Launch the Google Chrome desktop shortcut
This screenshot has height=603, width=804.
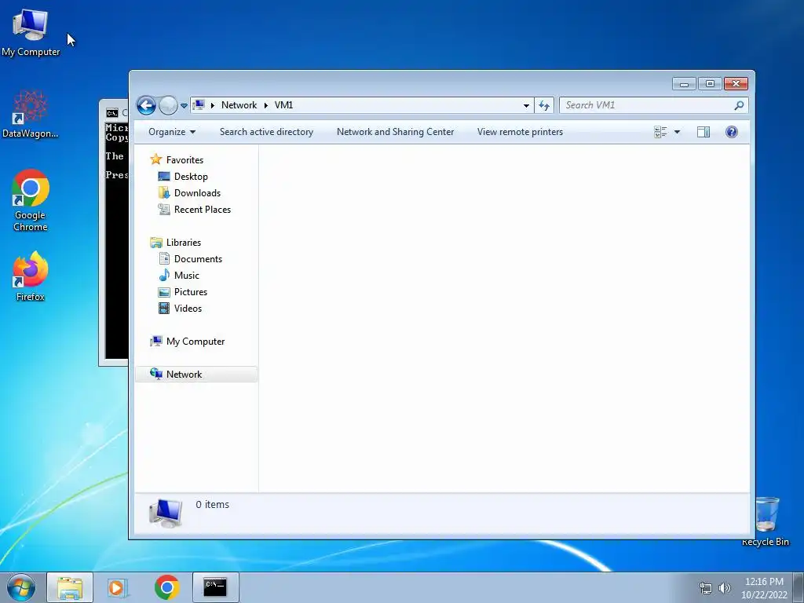[31, 200]
